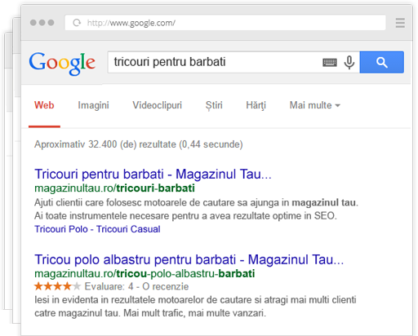Screen dimensions: 418x336
Task: Switch to the Imagini tab
Action: coord(93,105)
